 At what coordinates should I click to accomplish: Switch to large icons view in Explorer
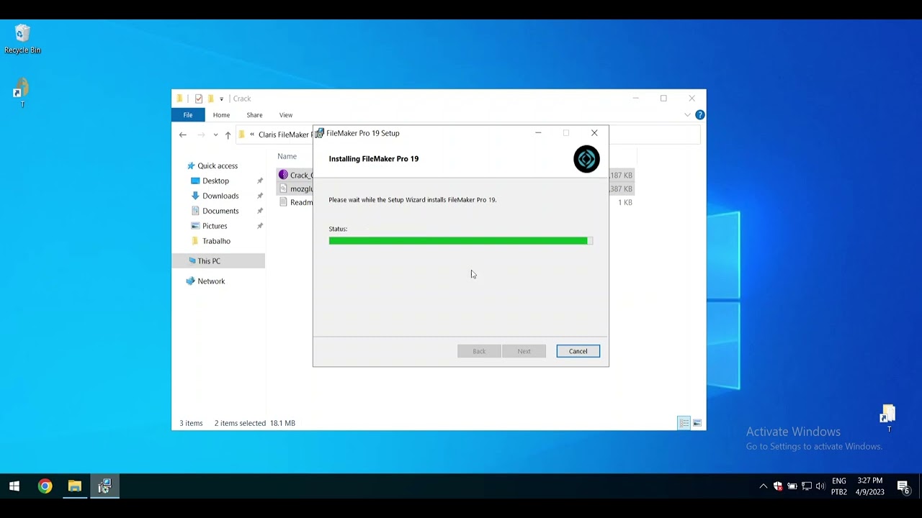(x=697, y=423)
